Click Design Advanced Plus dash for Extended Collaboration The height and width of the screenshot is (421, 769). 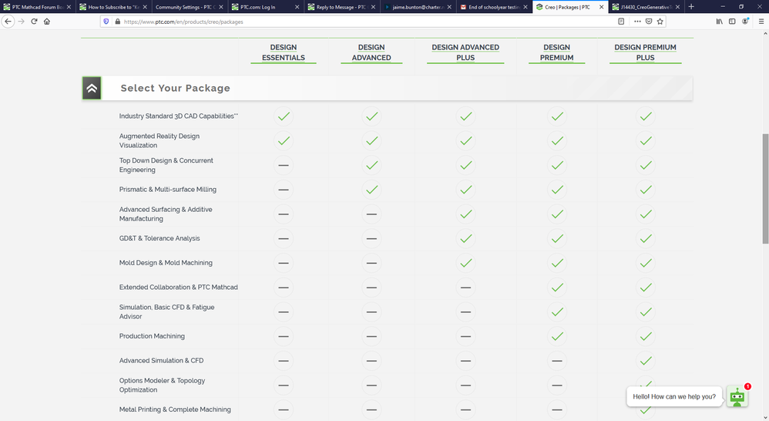coord(465,288)
